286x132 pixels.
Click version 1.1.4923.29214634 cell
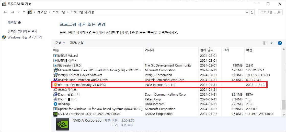[260, 114]
